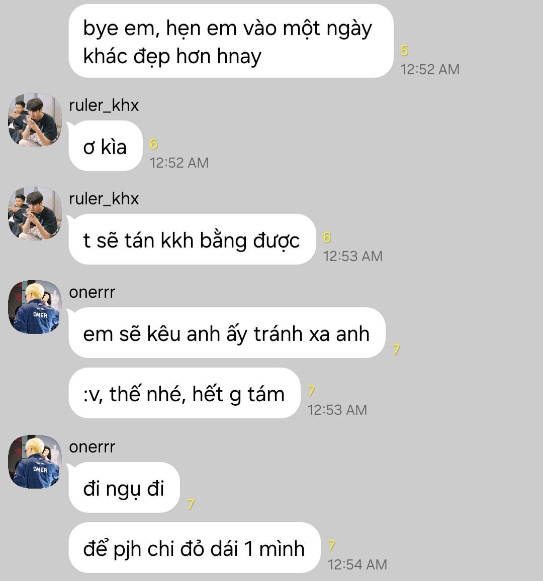The width and height of the screenshot is (543, 581).
Task: Tap onerrr avatar beside 'đi ngụ đi' message
Action: tap(35, 461)
